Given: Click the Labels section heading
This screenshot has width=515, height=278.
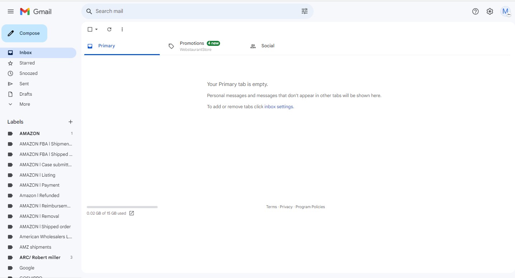Looking at the screenshot, I should [x=15, y=122].
